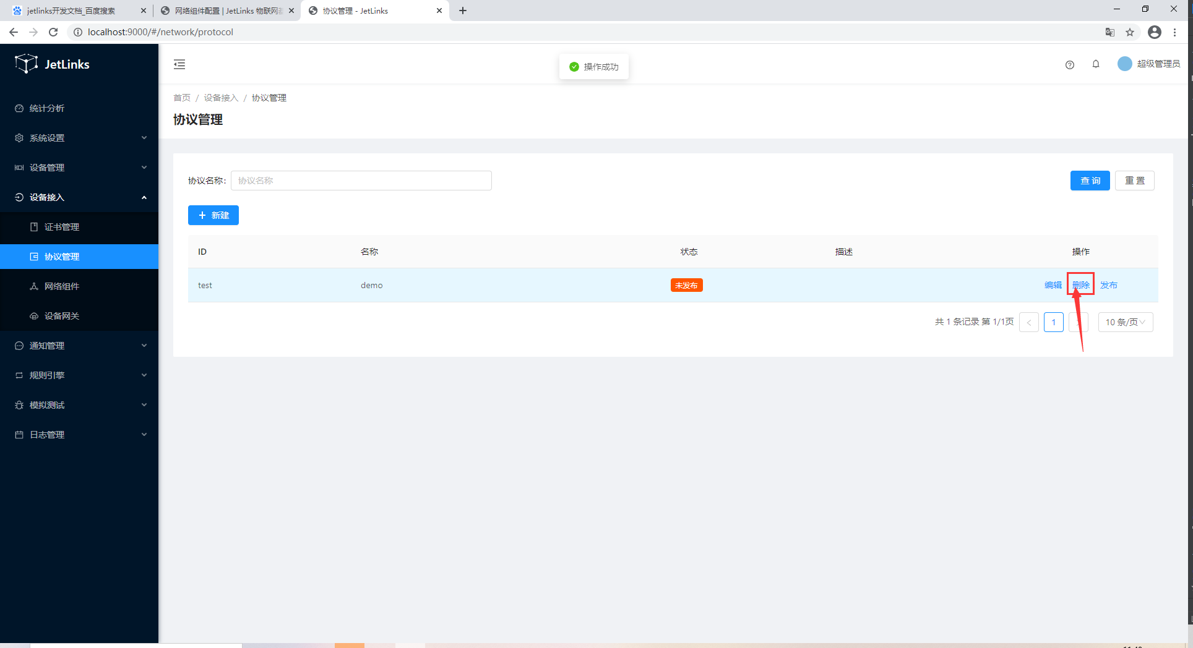Click the browser translate page icon
Viewport: 1193px width, 648px height.
1110,32
